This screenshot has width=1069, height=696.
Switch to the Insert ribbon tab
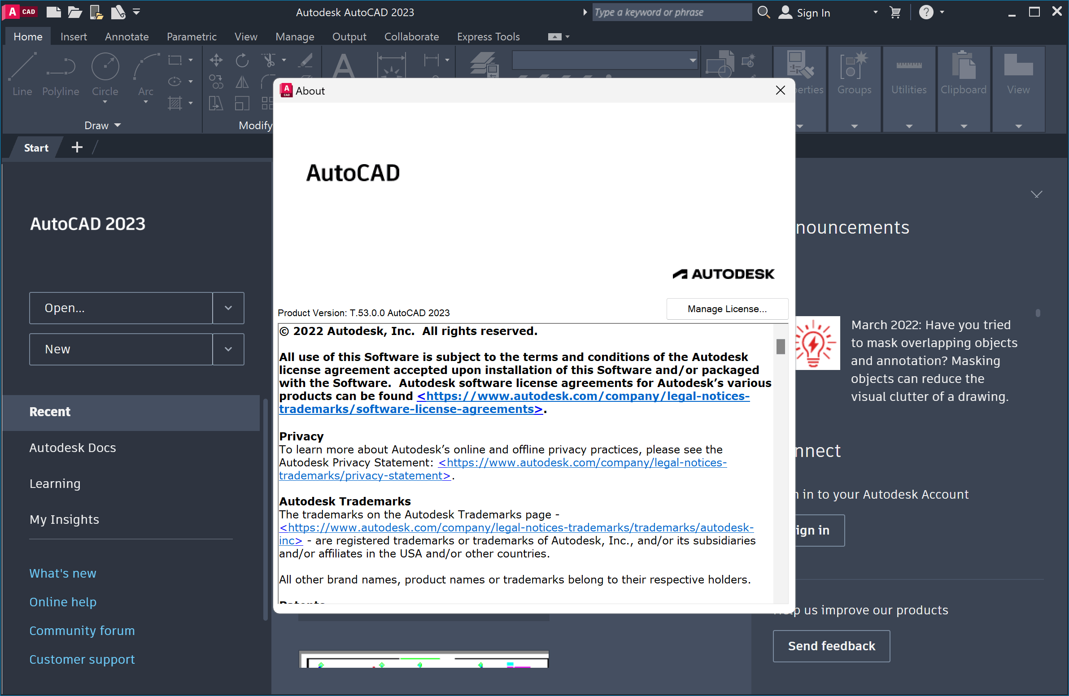pyautogui.click(x=74, y=37)
